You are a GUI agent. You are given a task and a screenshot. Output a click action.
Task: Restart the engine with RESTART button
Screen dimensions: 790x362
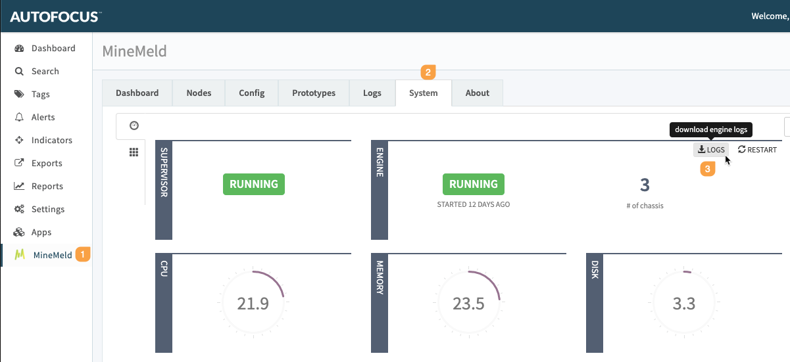757,150
